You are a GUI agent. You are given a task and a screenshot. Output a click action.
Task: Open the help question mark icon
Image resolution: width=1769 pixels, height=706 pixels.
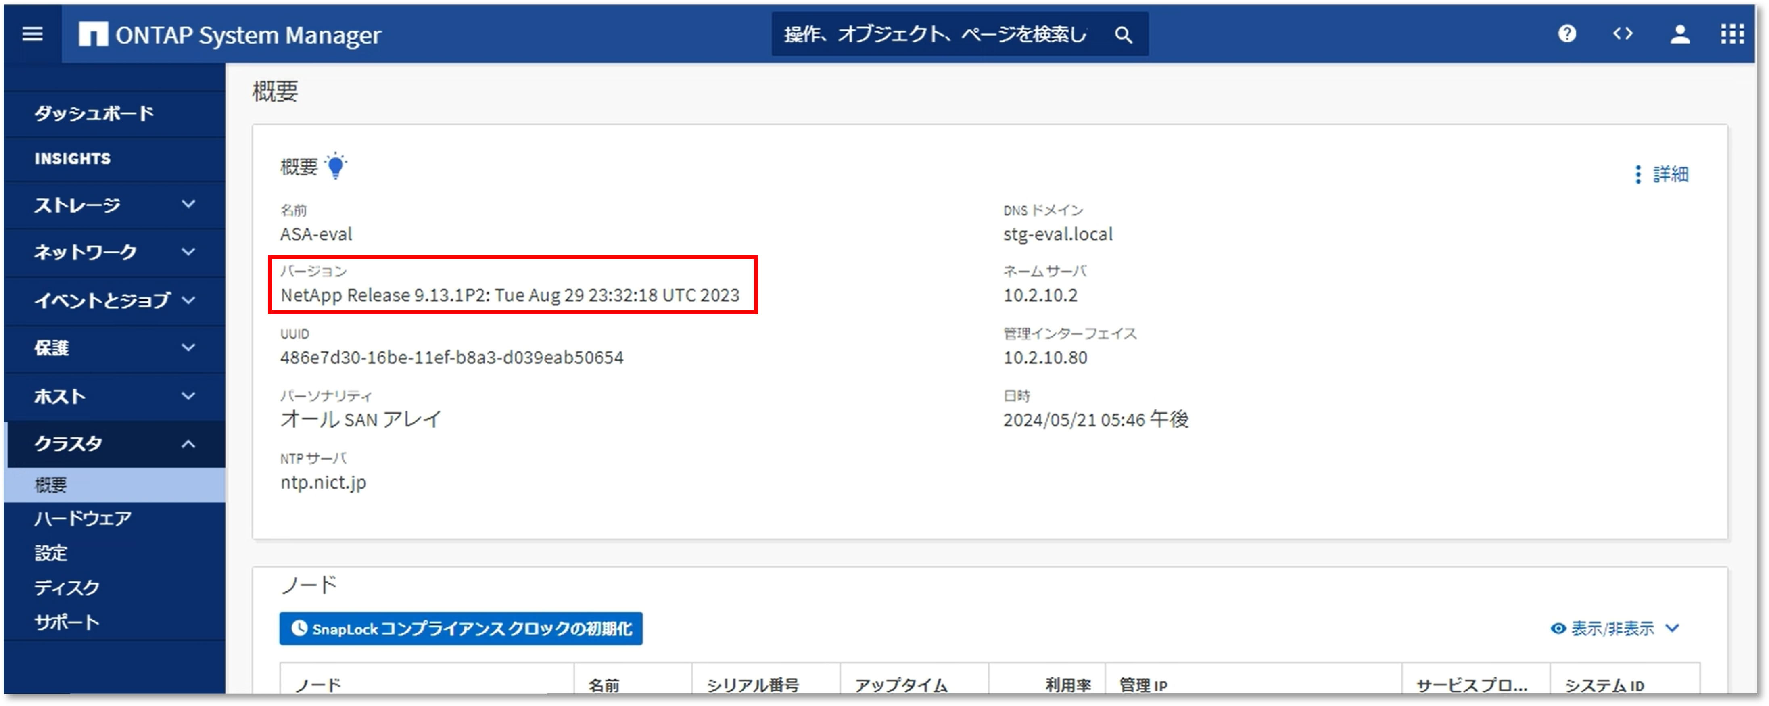[1566, 33]
